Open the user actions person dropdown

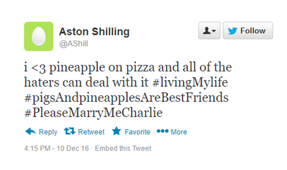pos(209,31)
